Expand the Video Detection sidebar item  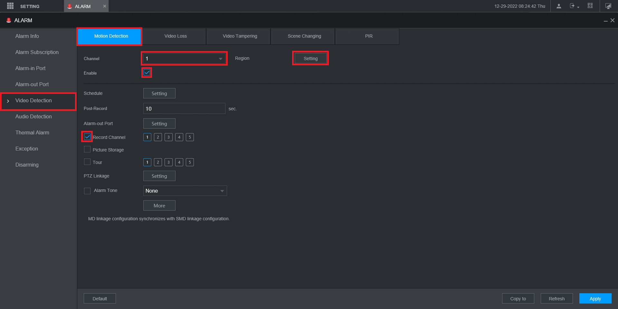tap(38, 101)
